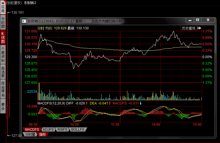Minimize the 东财转2 intraday window
Image resolution: width=220 pixels, height=143 pixels.
coord(190,20)
